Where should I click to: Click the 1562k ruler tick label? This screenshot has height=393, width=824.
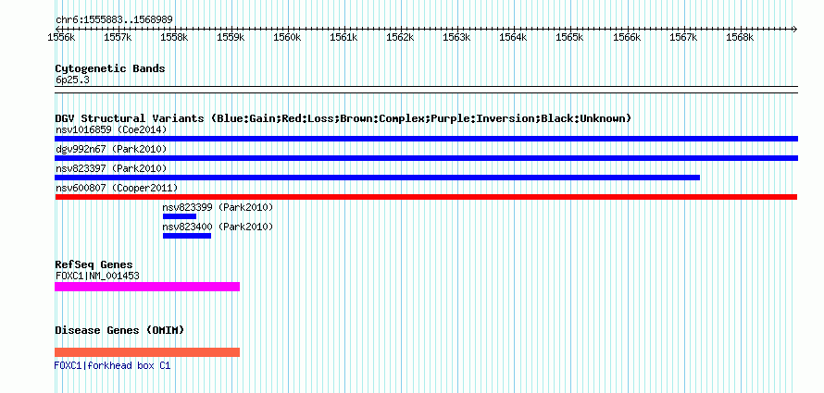(x=401, y=38)
